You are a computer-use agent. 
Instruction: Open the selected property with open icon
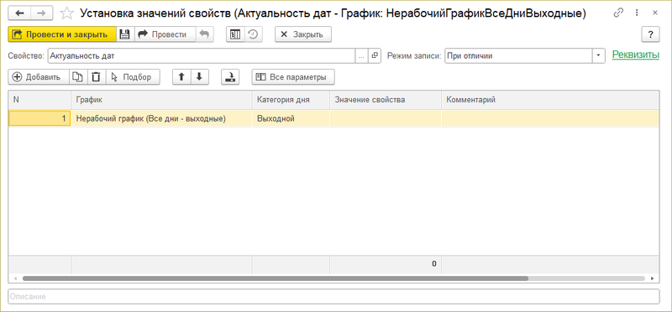tap(375, 55)
